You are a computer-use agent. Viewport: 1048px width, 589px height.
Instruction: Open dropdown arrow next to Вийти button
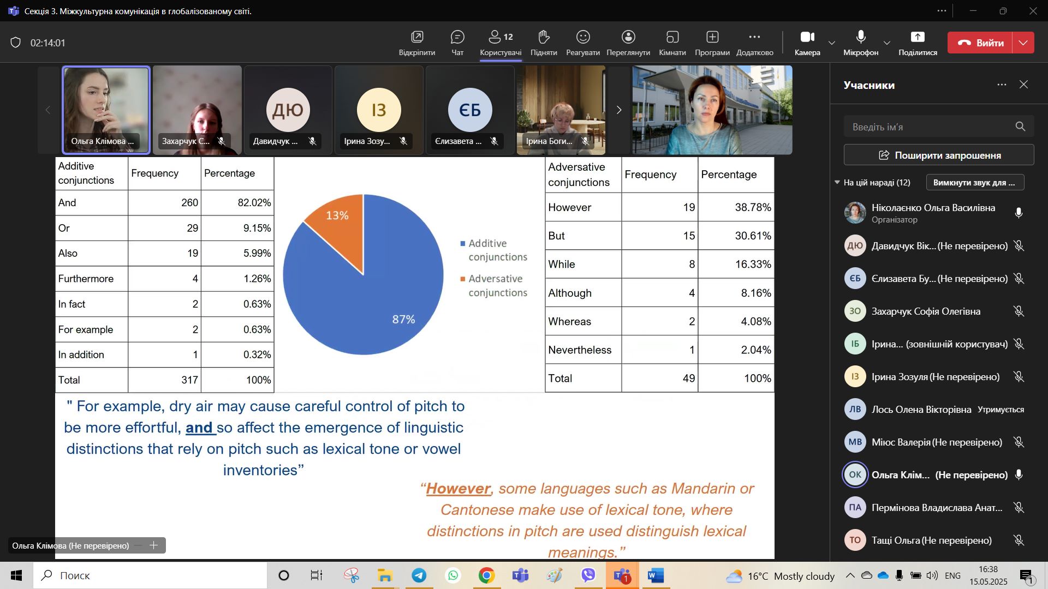pyautogui.click(x=1023, y=43)
